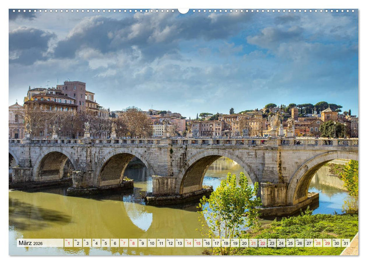367x264 pixels.
Task: Select day 28 date cell
Action: tap(318, 243)
